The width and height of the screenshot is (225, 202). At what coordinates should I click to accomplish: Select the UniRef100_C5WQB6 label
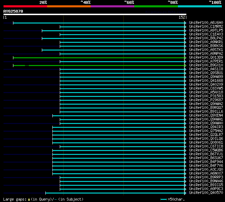(x=206, y=150)
